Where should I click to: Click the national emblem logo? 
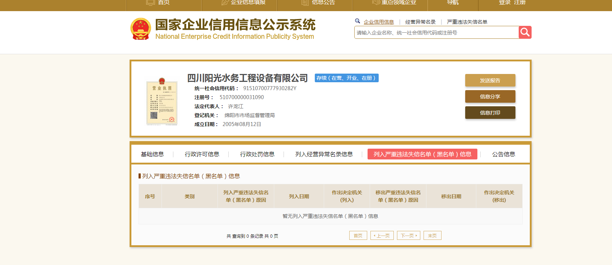coord(141,29)
